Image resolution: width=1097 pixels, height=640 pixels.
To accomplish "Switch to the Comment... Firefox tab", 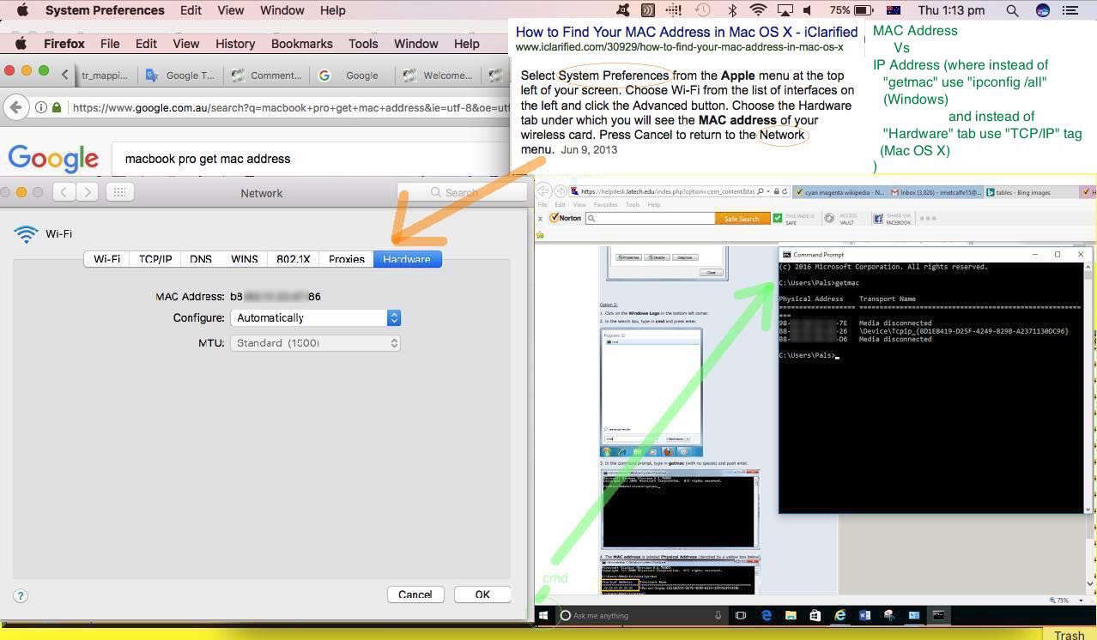I will [268, 75].
